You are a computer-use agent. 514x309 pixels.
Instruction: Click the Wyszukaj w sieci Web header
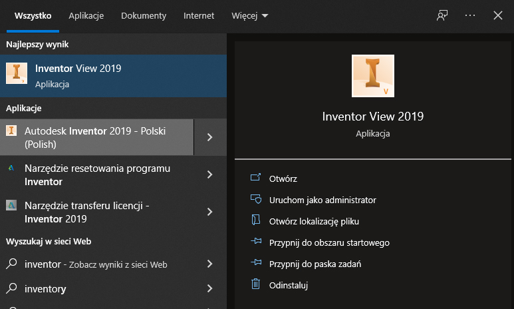tap(49, 241)
